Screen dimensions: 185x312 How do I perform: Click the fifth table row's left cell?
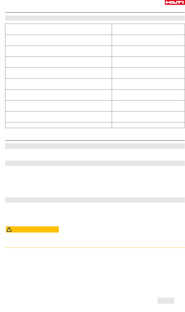[x=59, y=73]
